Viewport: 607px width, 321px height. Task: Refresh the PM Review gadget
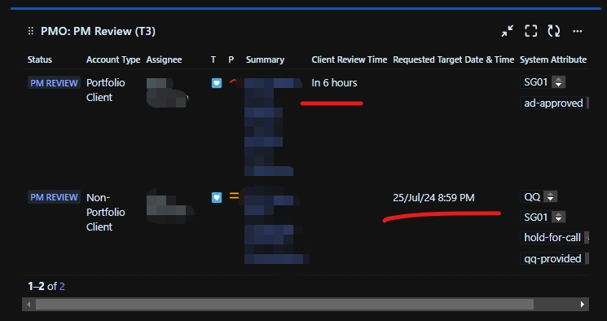pyautogui.click(x=554, y=31)
